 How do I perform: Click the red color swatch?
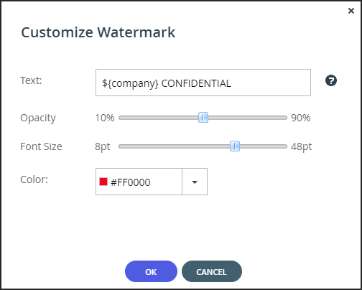tap(103, 182)
